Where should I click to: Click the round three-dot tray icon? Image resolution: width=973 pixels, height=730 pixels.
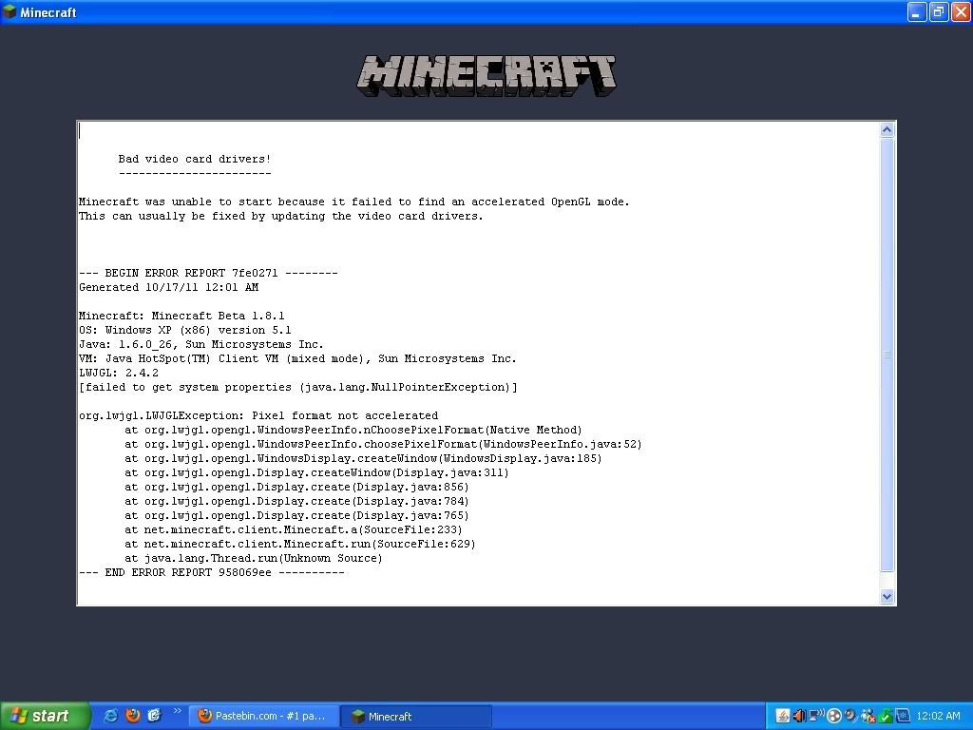pos(834,716)
